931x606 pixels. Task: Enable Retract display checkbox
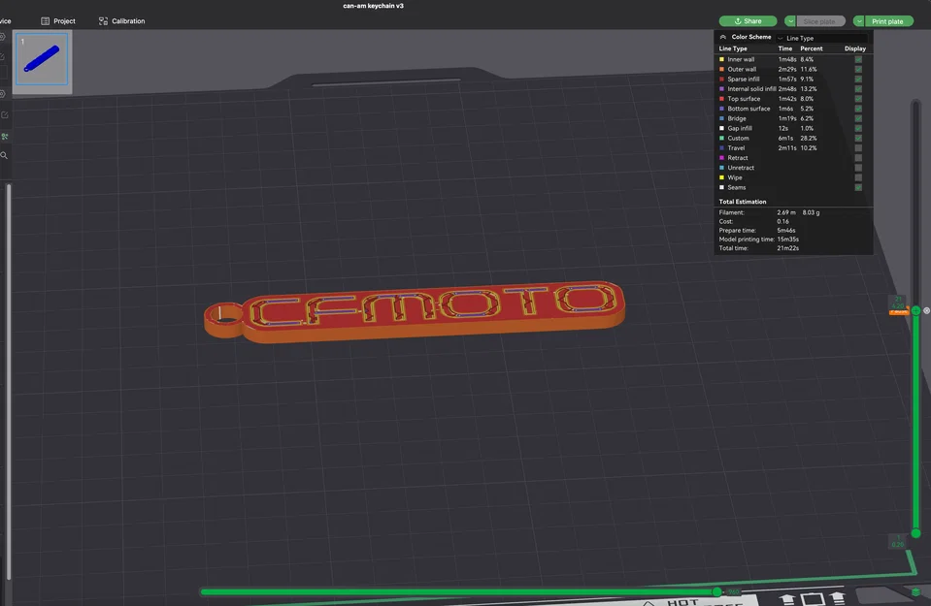click(858, 158)
